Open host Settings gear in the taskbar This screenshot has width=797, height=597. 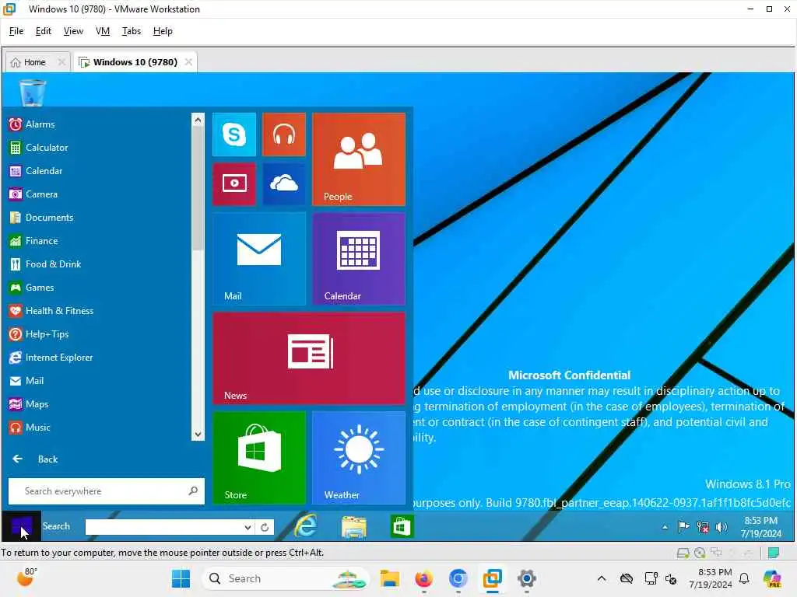pos(527,578)
